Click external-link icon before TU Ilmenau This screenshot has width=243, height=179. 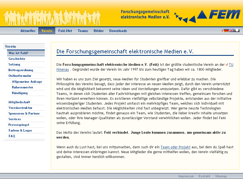tap(227, 65)
